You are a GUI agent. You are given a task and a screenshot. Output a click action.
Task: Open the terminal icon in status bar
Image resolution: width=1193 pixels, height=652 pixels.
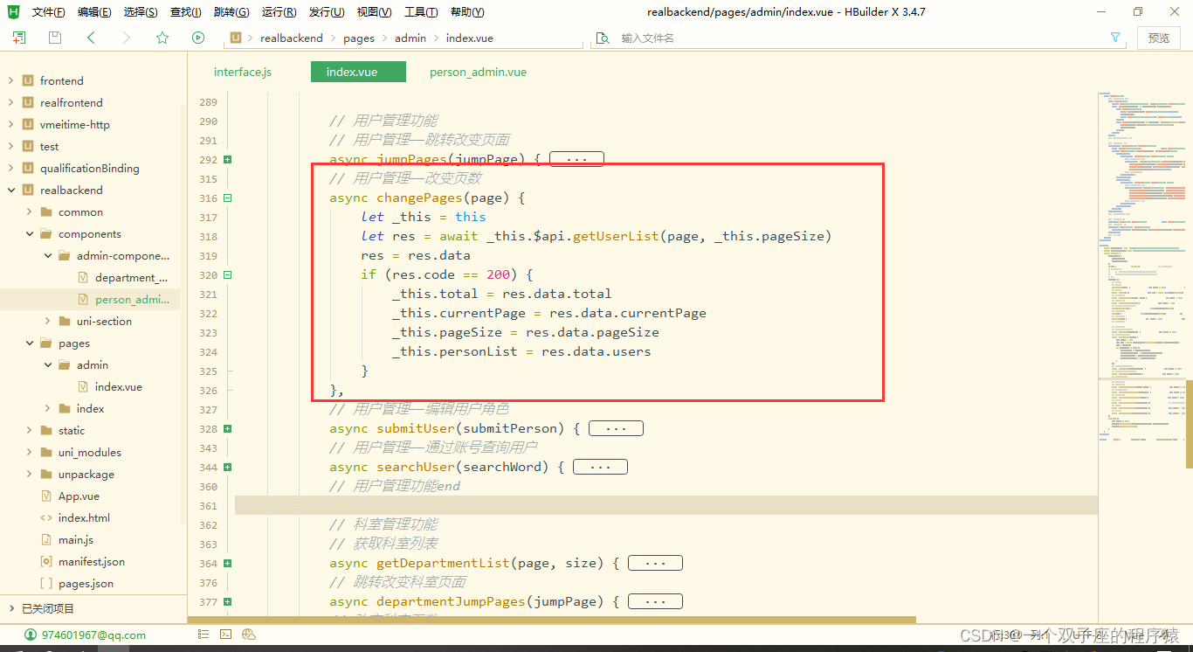(225, 635)
